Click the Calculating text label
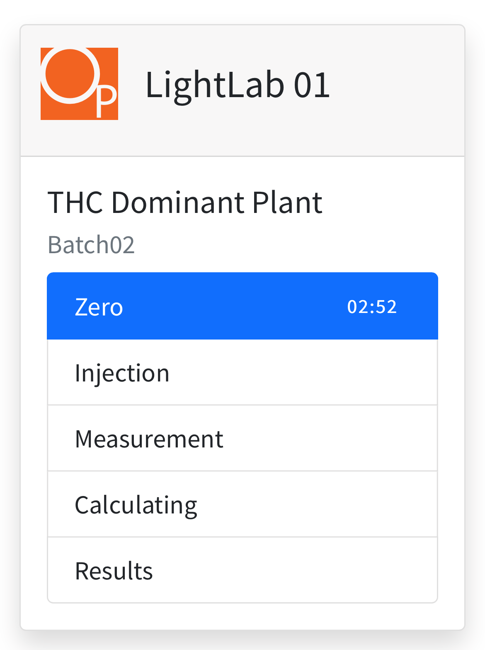Viewport: 485px width, 650px height. click(136, 506)
